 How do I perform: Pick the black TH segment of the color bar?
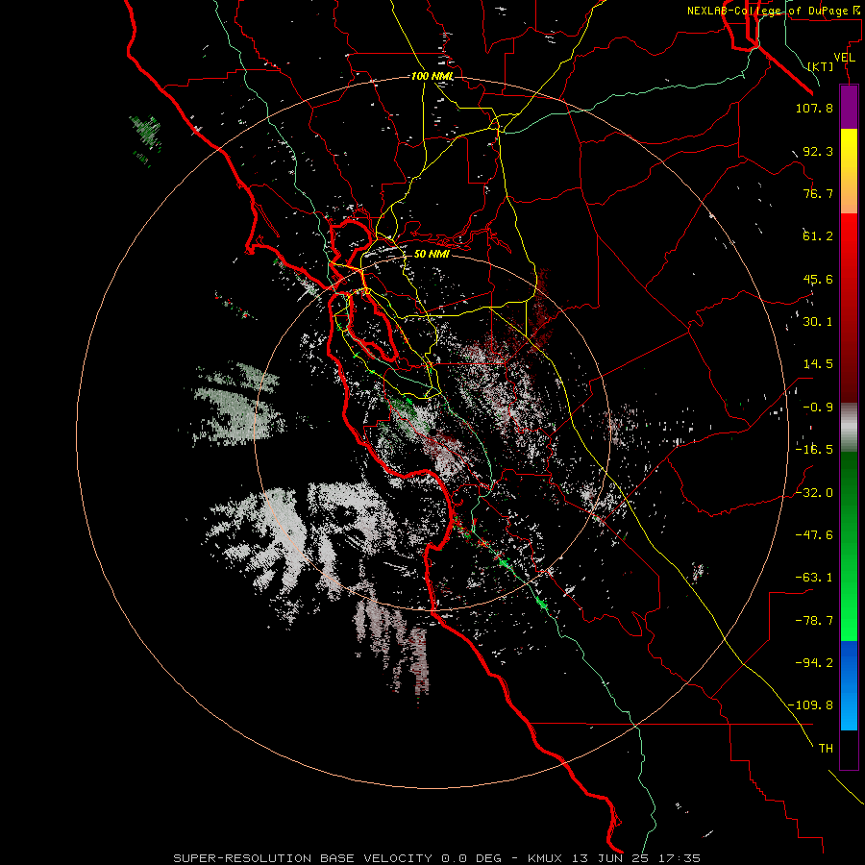(849, 750)
